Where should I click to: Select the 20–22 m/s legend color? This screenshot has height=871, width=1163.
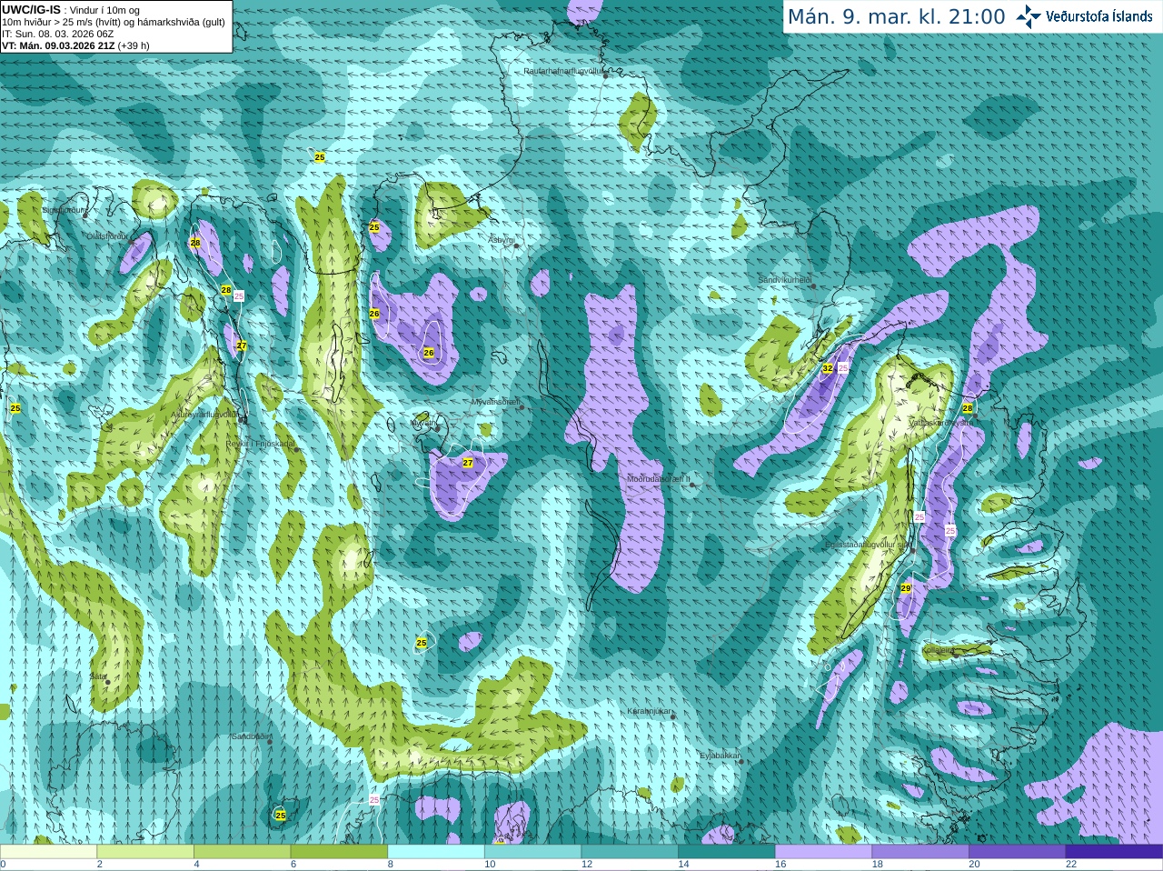coord(1018,851)
